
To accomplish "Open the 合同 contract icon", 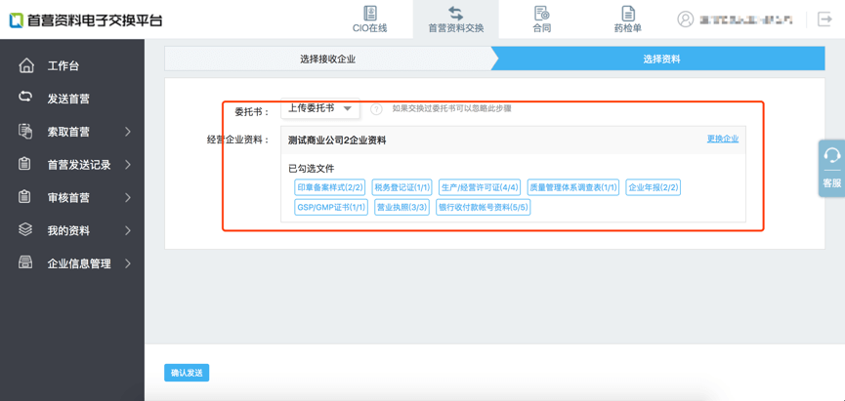I will pyautogui.click(x=541, y=13).
